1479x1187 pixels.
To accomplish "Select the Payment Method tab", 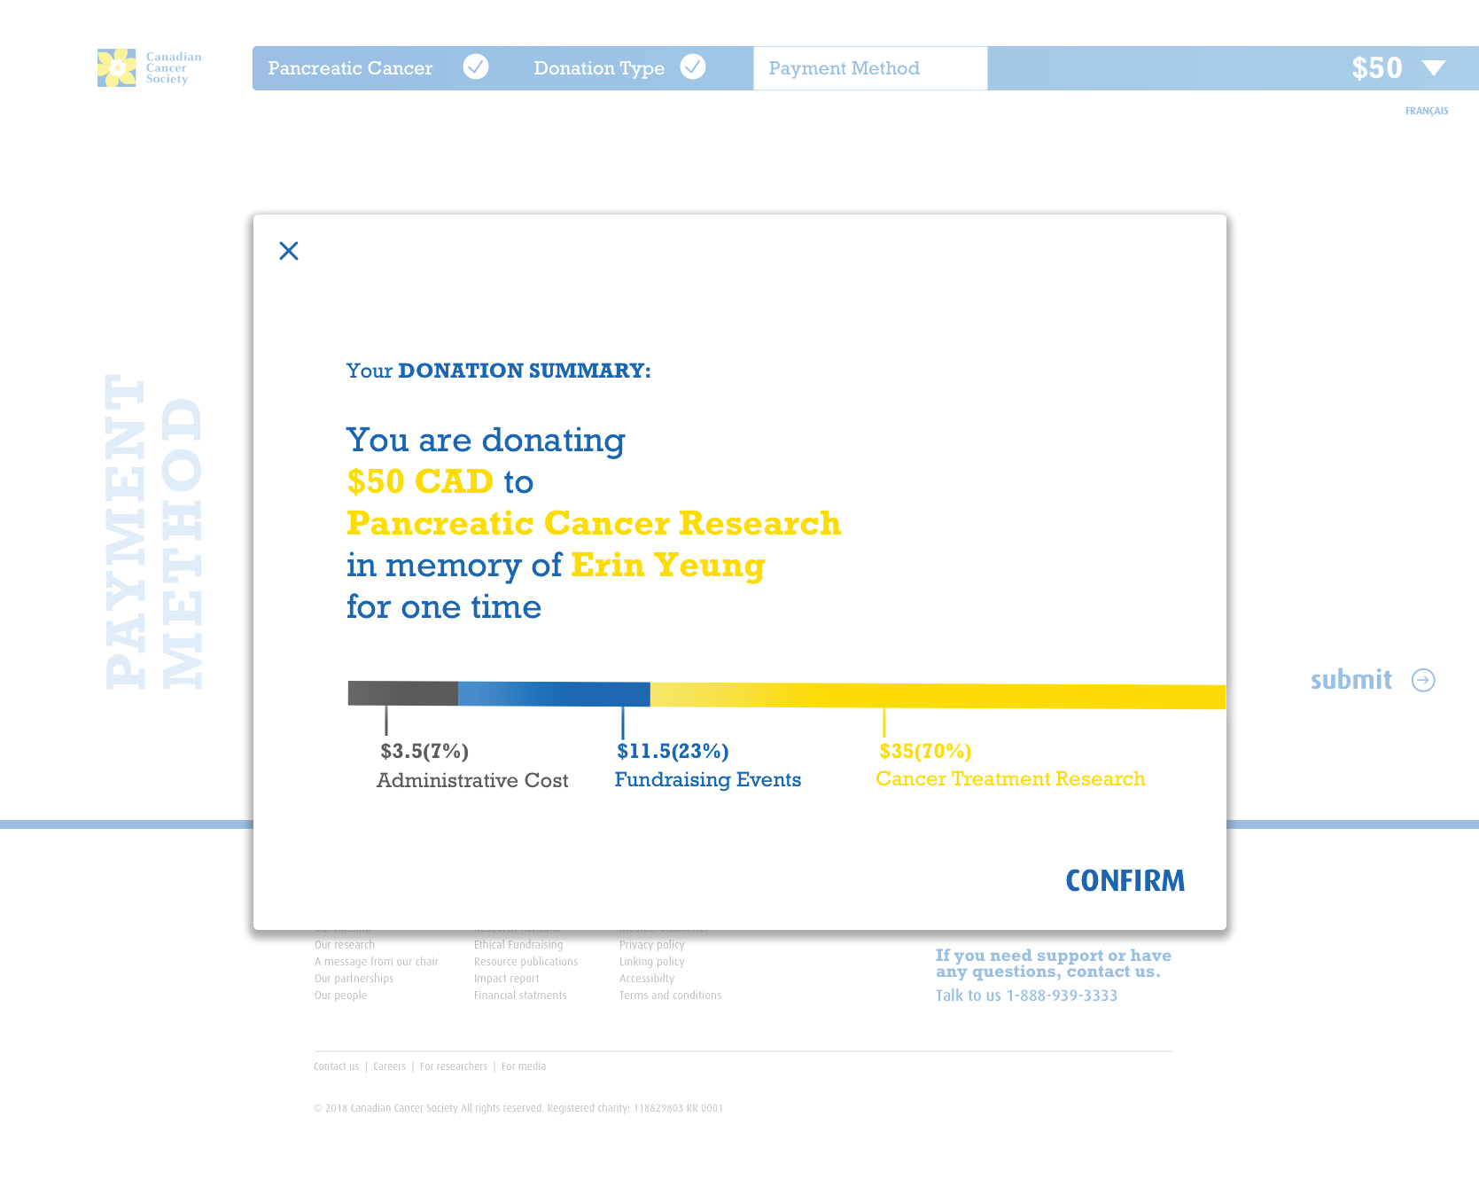I will click(870, 68).
